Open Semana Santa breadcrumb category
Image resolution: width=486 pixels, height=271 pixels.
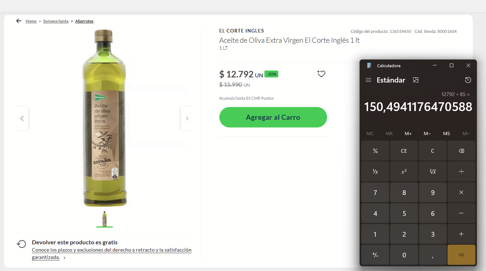56,21
